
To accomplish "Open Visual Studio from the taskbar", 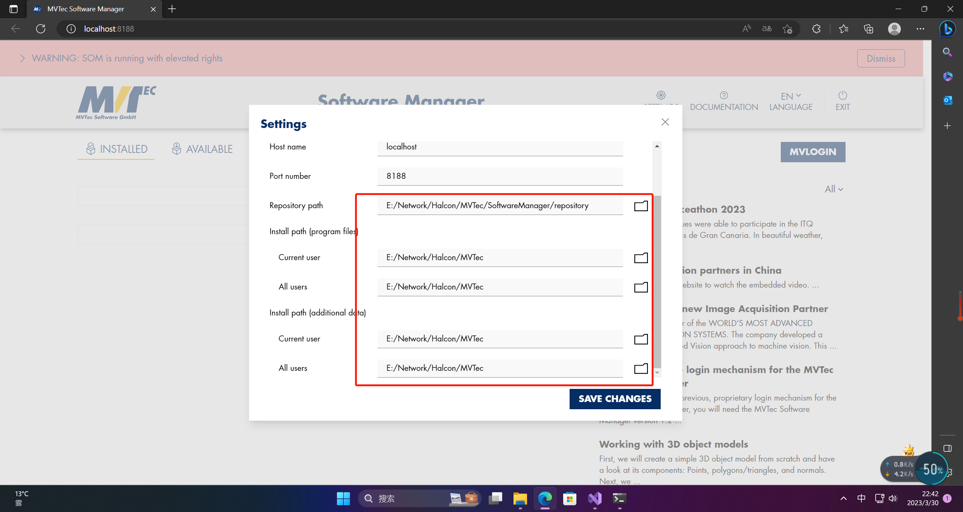I will [x=595, y=498].
